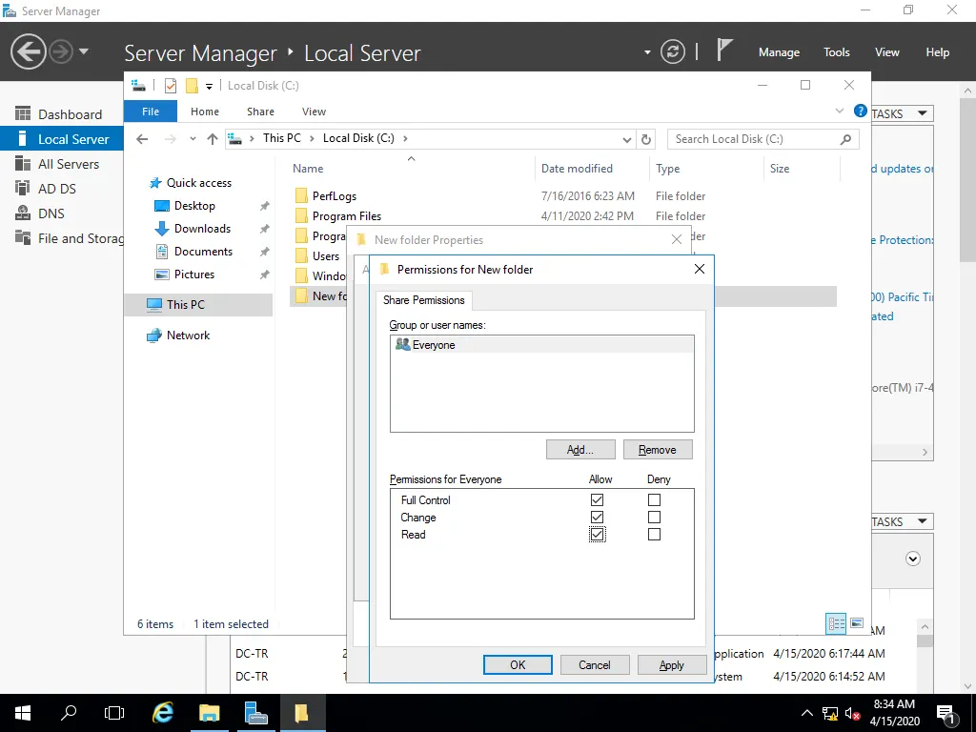This screenshot has width=976, height=732.
Task: Click the Explorer Help question mark icon
Action: [x=861, y=111]
